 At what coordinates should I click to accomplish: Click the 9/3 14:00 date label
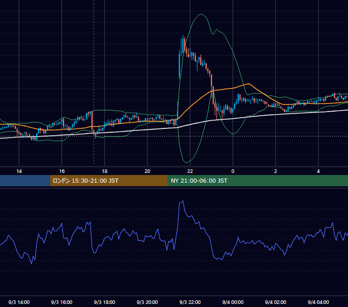(19, 302)
